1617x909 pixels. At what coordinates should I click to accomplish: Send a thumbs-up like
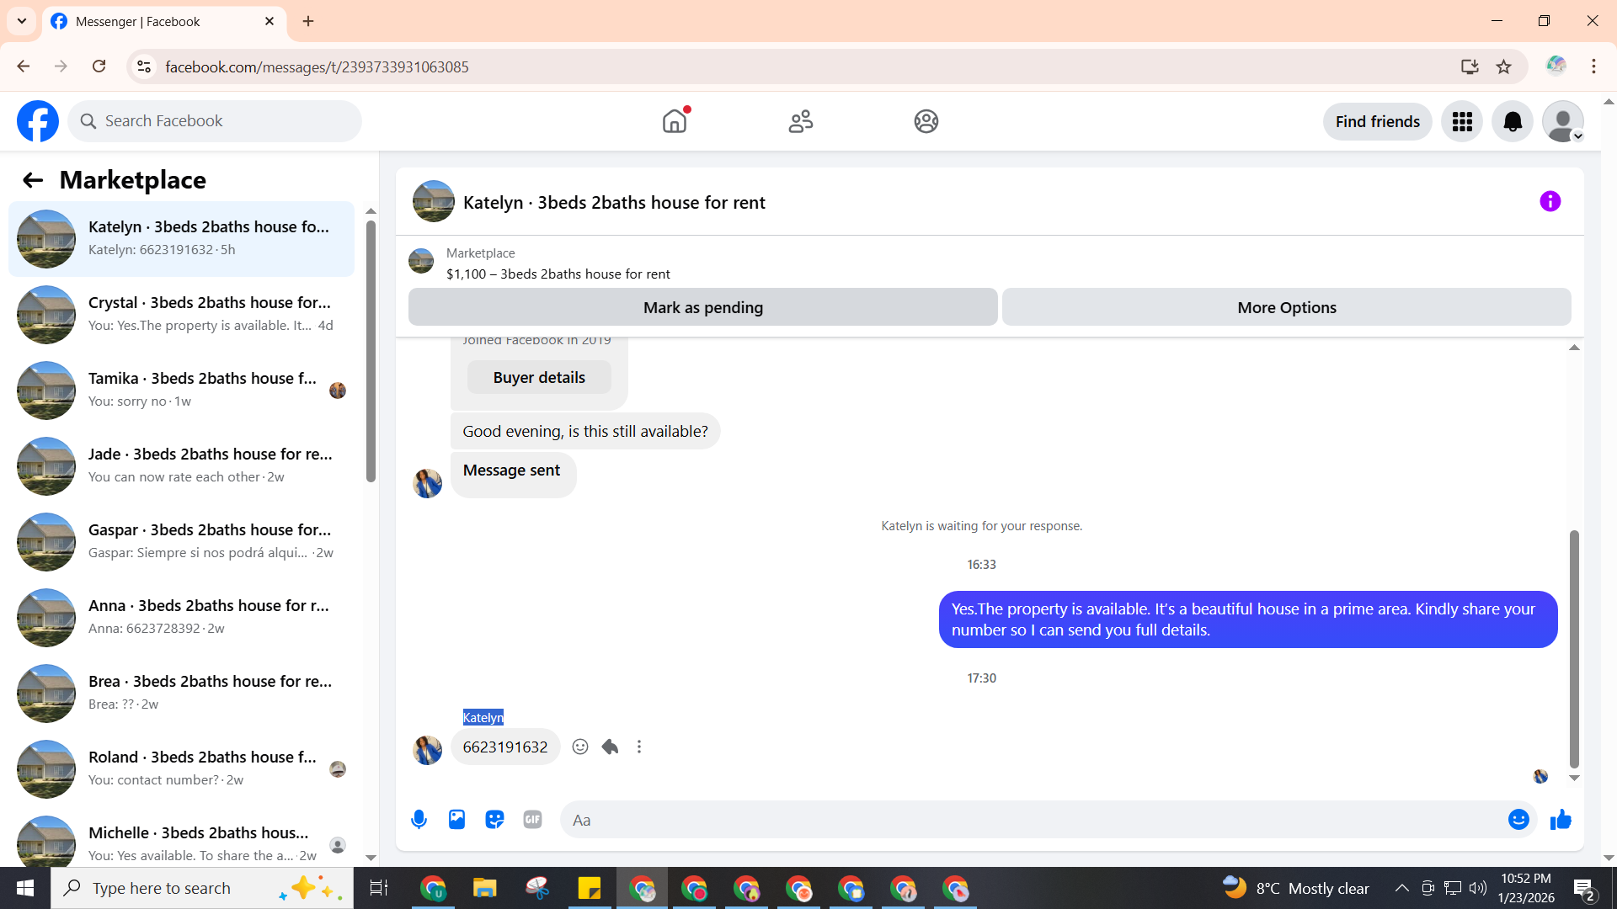(x=1561, y=820)
